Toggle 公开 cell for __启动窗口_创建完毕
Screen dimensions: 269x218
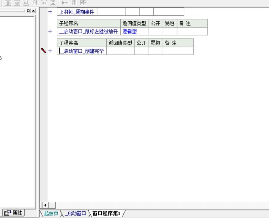(142, 51)
